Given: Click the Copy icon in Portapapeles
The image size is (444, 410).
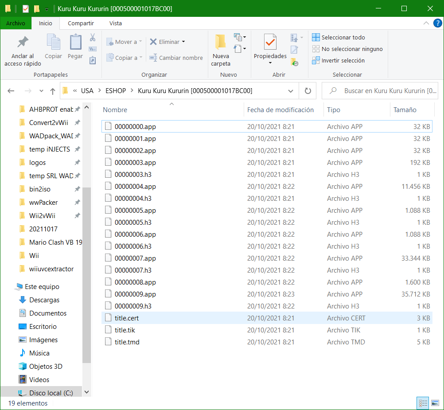Looking at the screenshot, I should 53,42.
